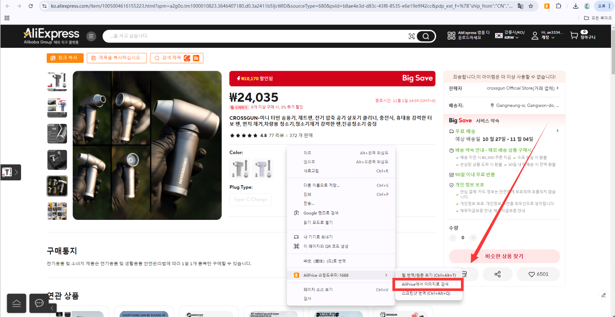Open the browser downloads icon

coord(575,6)
